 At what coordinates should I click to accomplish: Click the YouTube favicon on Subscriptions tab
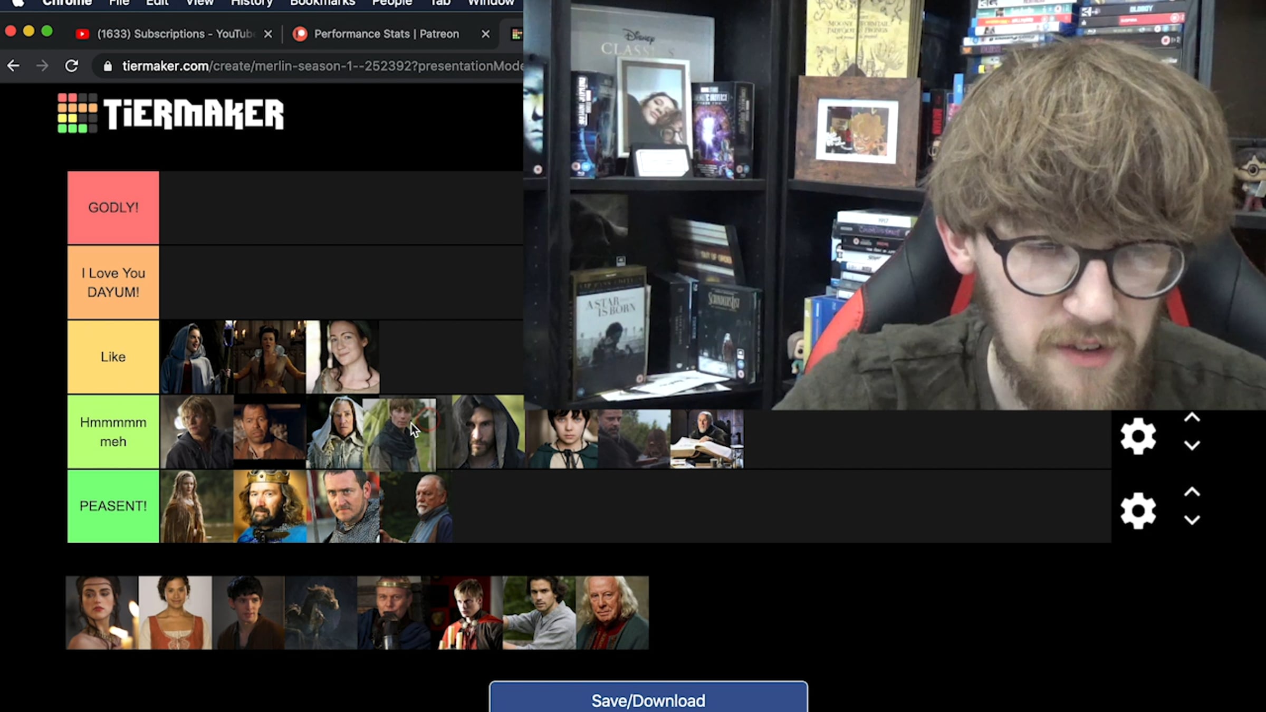coord(82,34)
